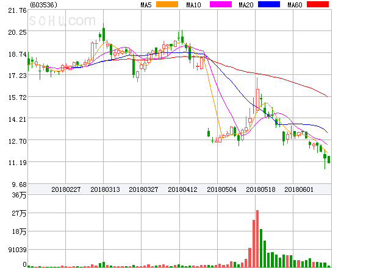Click the 27万 volume axis label
The height and width of the screenshot is (268, 366).
(19, 213)
